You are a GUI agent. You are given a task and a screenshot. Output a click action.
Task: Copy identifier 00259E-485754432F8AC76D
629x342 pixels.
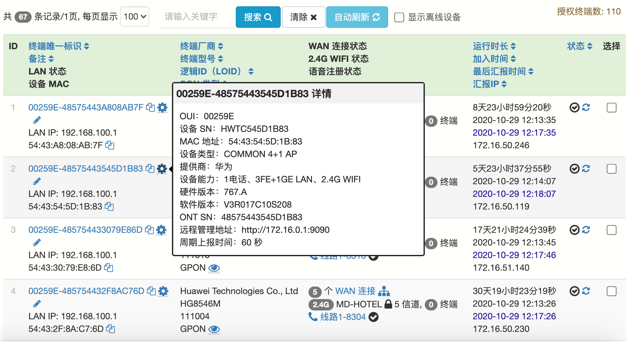[x=152, y=291]
